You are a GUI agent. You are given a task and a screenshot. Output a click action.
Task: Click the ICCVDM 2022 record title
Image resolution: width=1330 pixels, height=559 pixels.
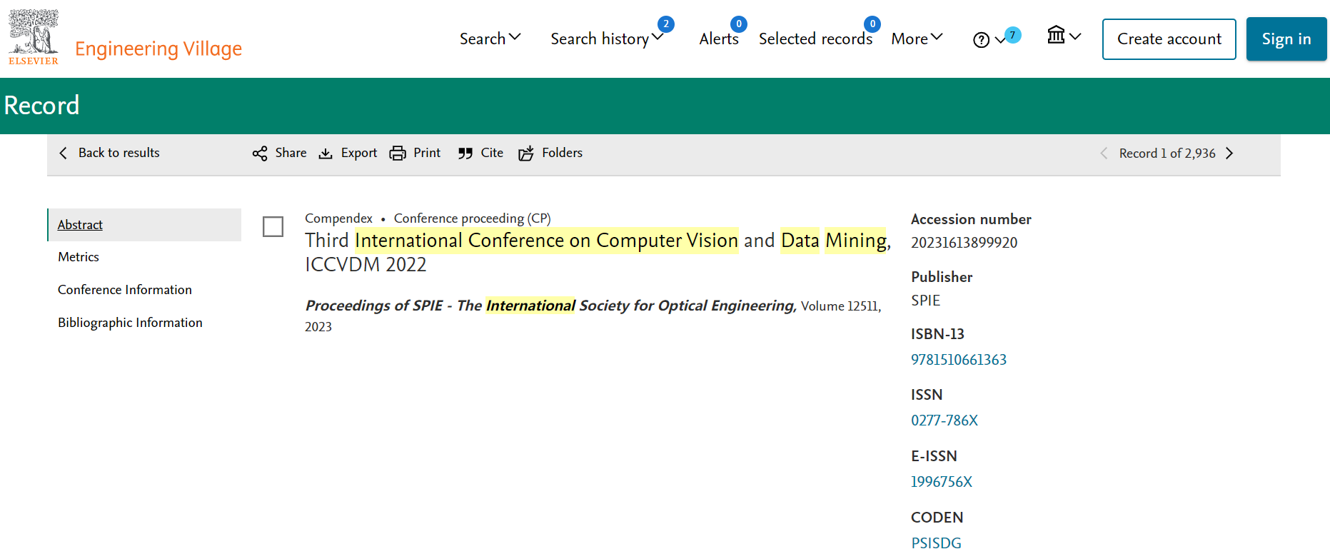(598, 252)
